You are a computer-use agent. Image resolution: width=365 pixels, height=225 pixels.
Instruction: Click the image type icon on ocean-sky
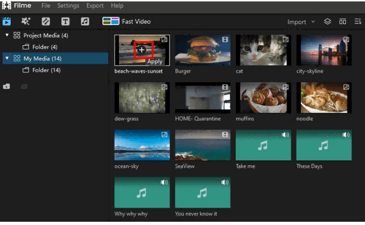(165, 134)
